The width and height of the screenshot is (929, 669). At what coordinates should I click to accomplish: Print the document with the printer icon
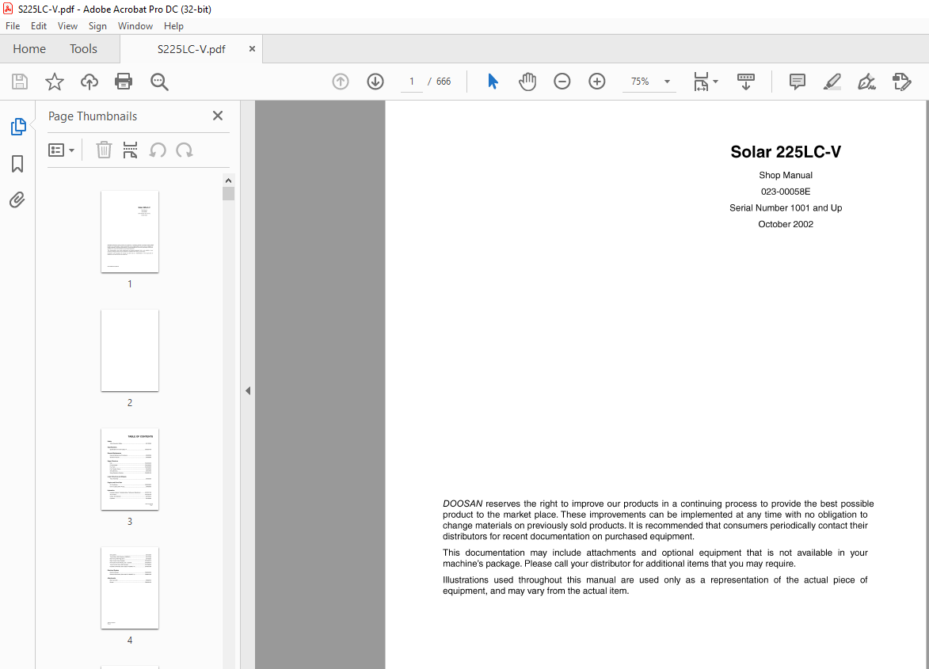click(x=124, y=82)
